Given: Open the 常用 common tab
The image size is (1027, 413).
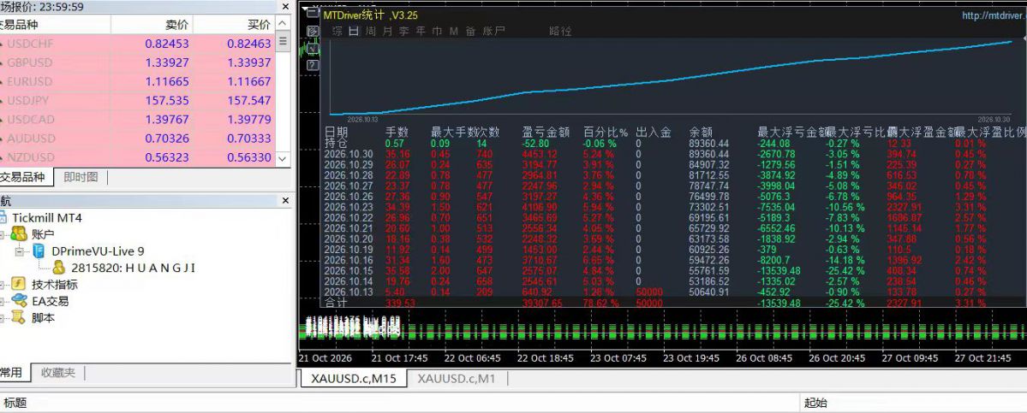Looking at the screenshot, I should click(x=13, y=373).
